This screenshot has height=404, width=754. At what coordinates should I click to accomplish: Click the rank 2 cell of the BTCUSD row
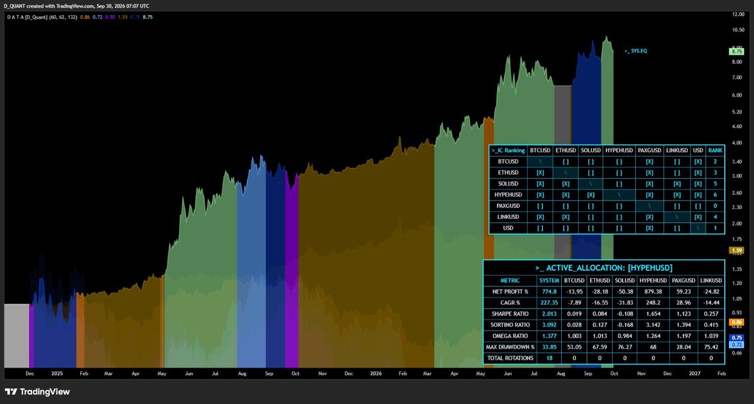715,161
